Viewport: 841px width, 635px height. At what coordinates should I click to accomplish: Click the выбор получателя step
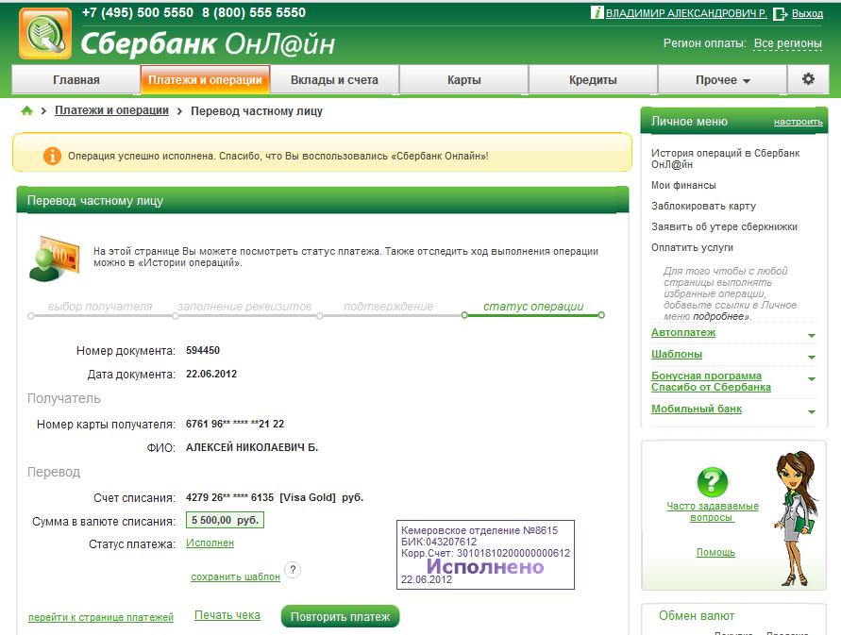click(x=100, y=307)
